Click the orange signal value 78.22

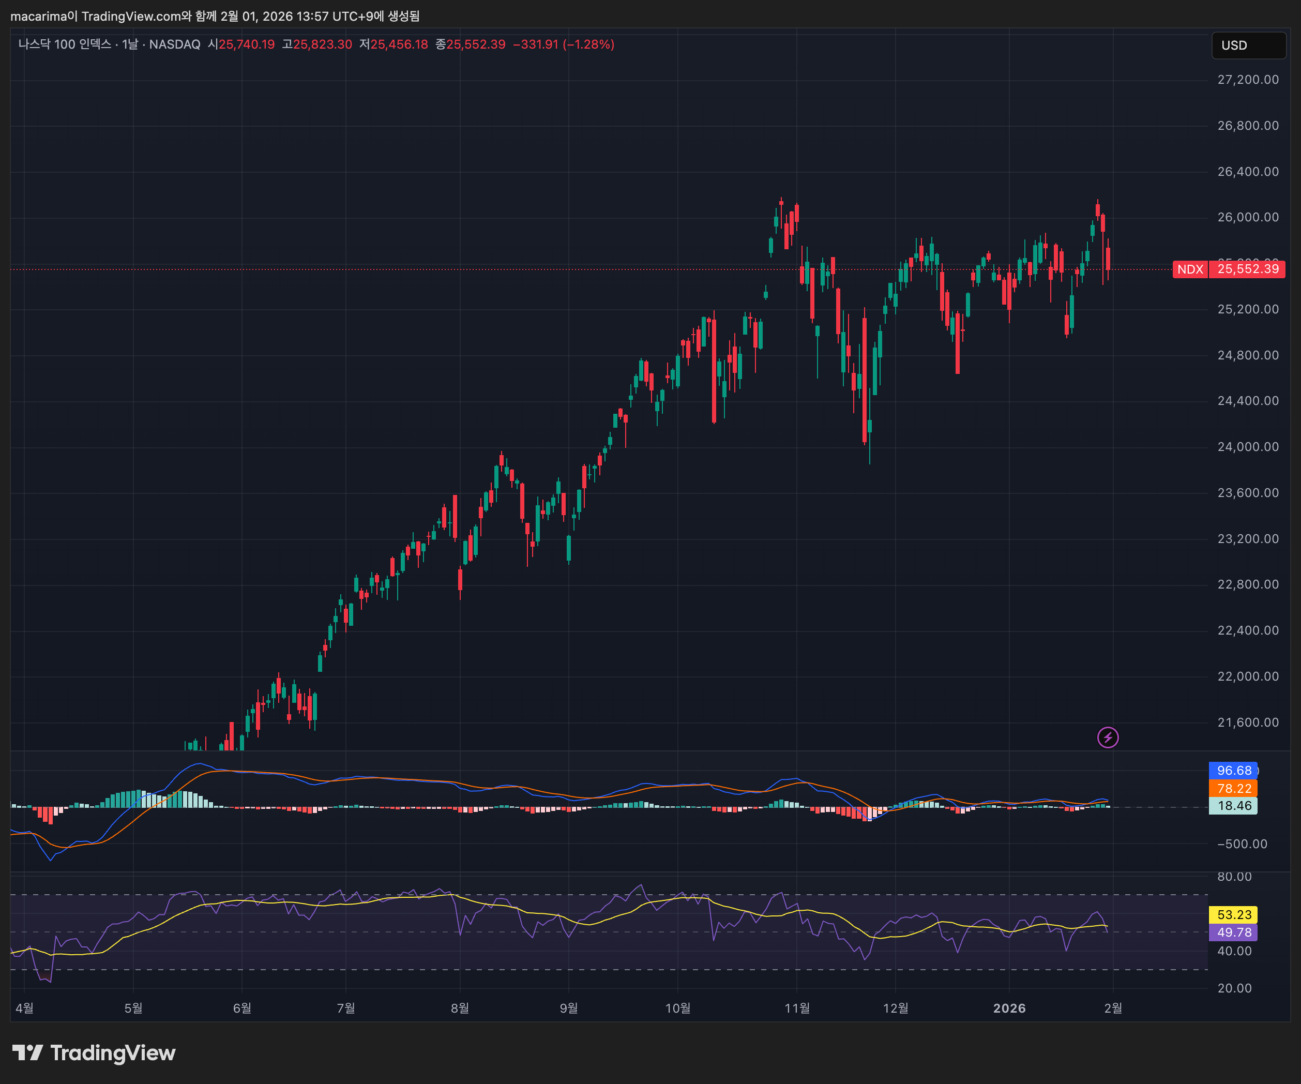click(x=1233, y=788)
